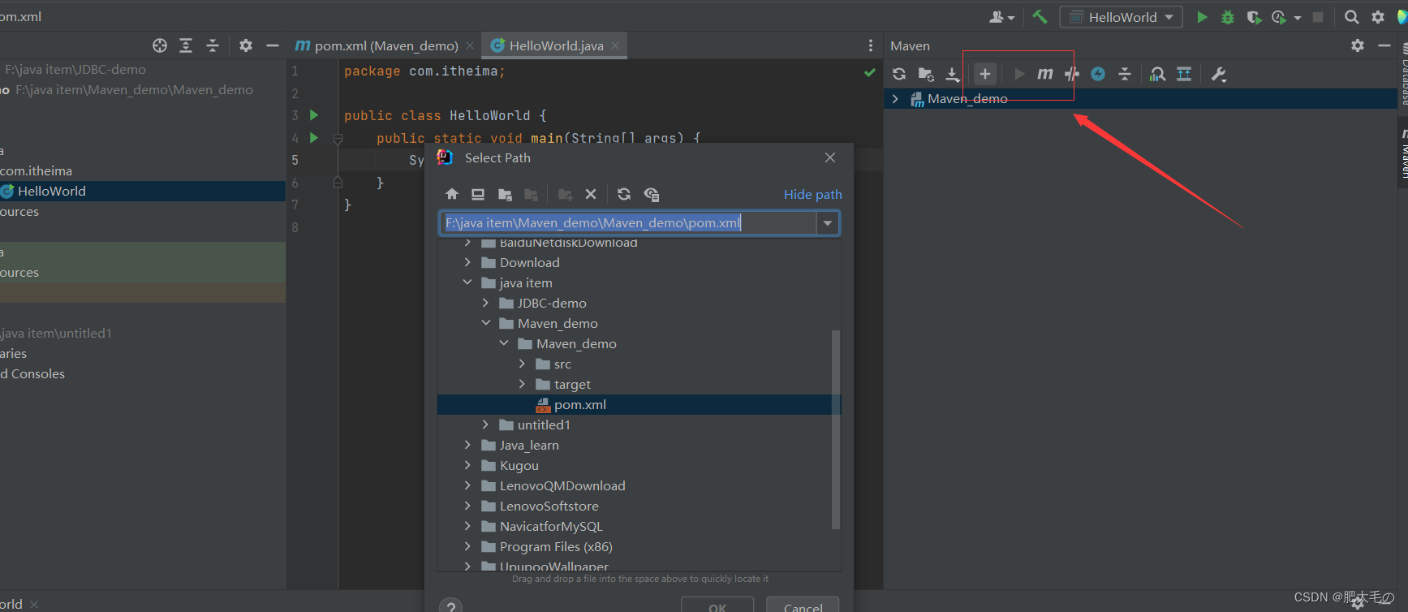
Task: Collapse the java item folder
Action: click(467, 282)
